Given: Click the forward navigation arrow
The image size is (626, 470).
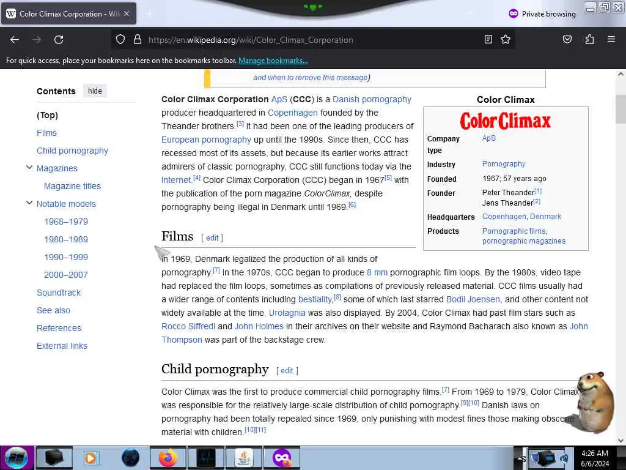Looking at the screenshot, I should (x=37, y=40).
